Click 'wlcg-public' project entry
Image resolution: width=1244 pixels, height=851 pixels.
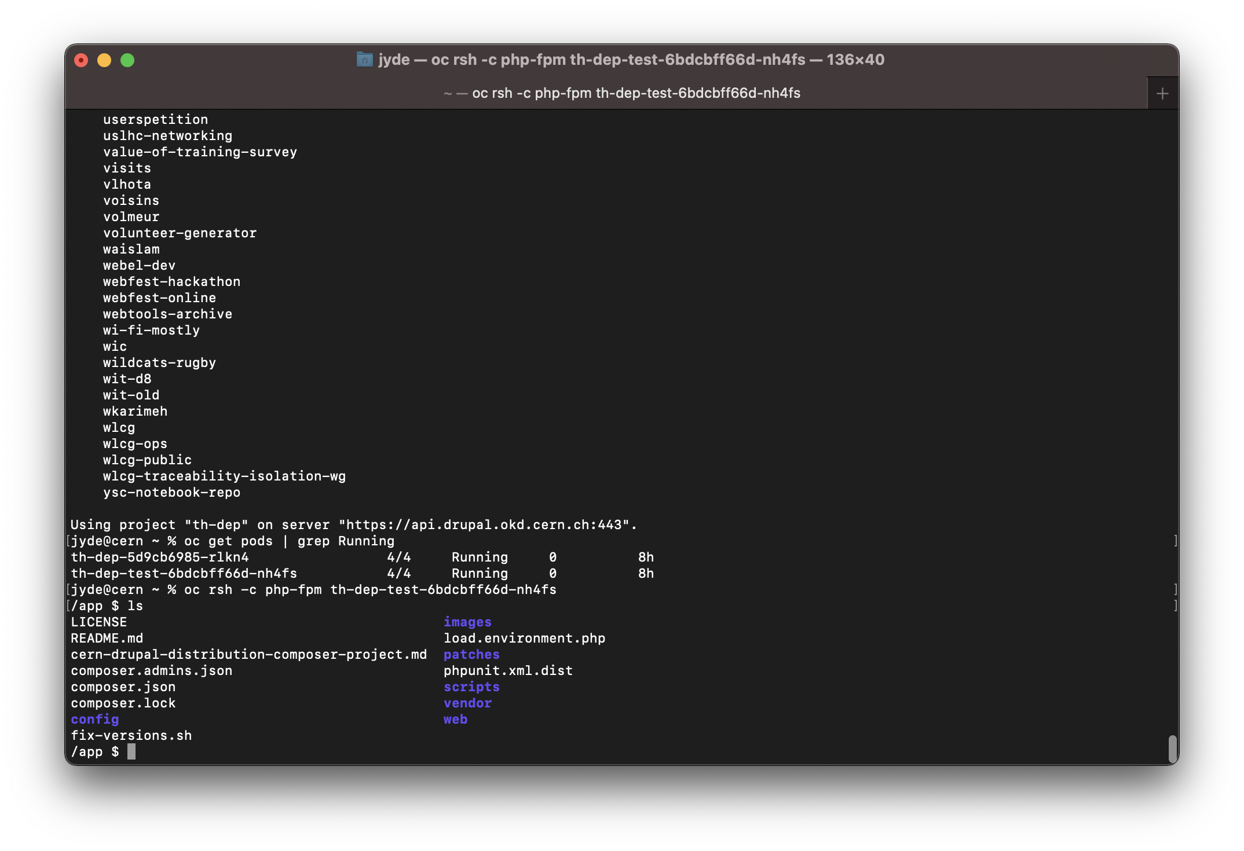point(148,460)
